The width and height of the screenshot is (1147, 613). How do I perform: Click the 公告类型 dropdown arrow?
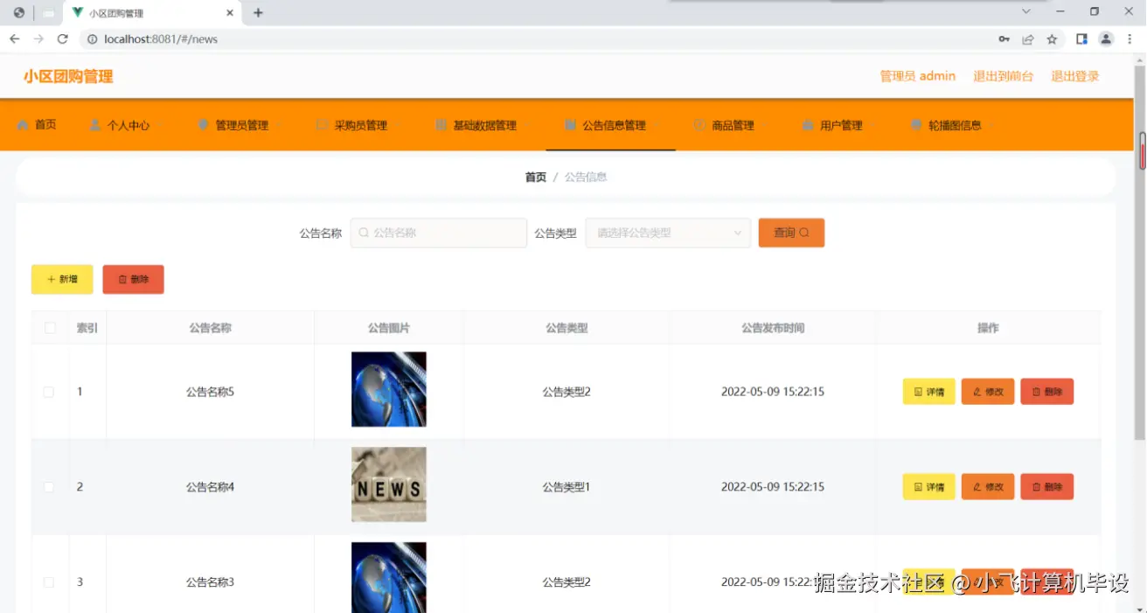point(737,233)
